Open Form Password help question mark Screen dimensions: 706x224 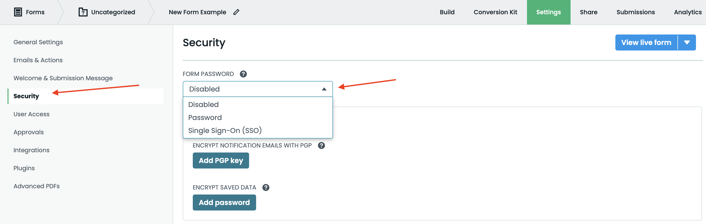tap(243, 74)
